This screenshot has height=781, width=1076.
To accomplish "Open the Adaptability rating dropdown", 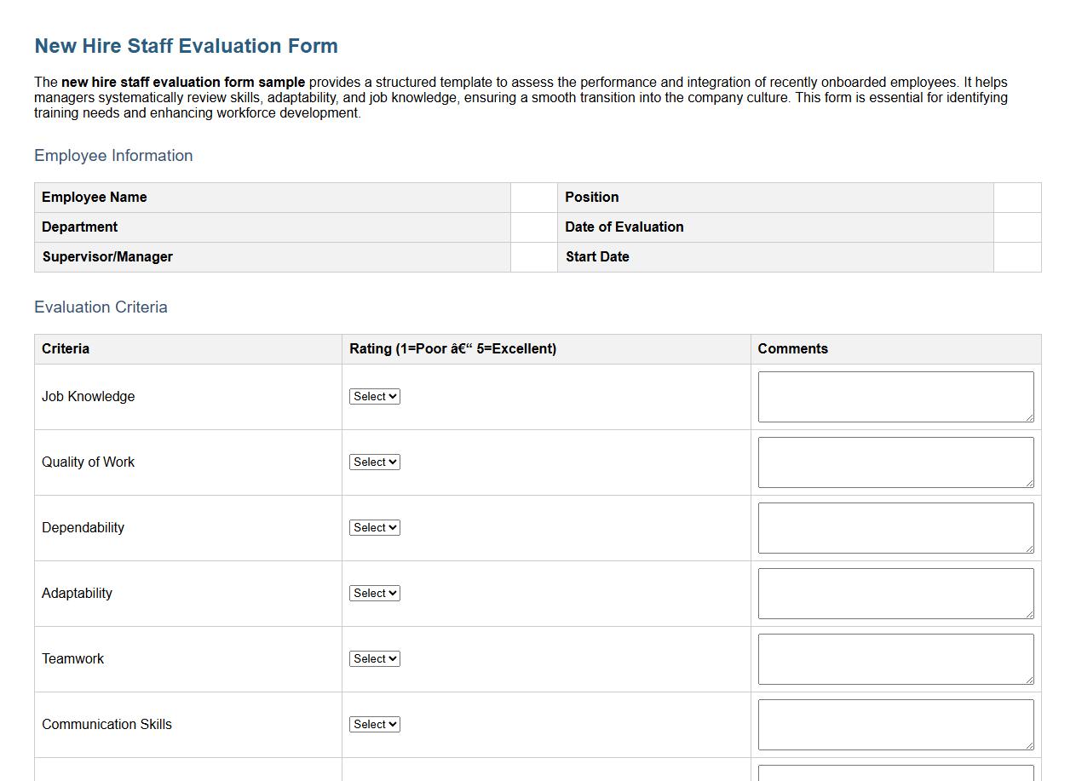I will point(374,593).
